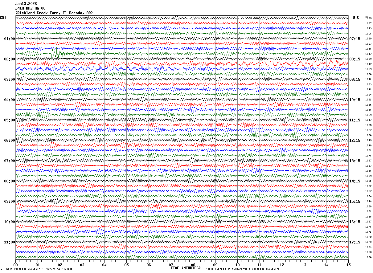Select the 08:00 CST time label
The height and width of the screenshot is (273, 373).
pyautogui.click(x=10, y=181)
